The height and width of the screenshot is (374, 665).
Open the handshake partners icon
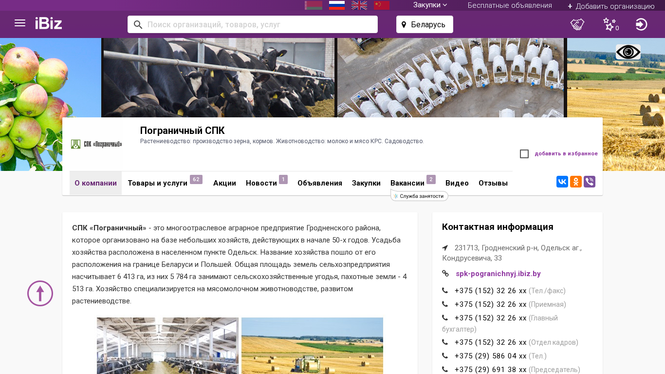(x=577, y=24)
